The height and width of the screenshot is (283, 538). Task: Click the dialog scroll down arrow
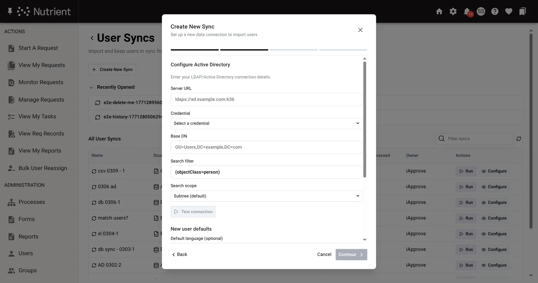coord(364,240)
